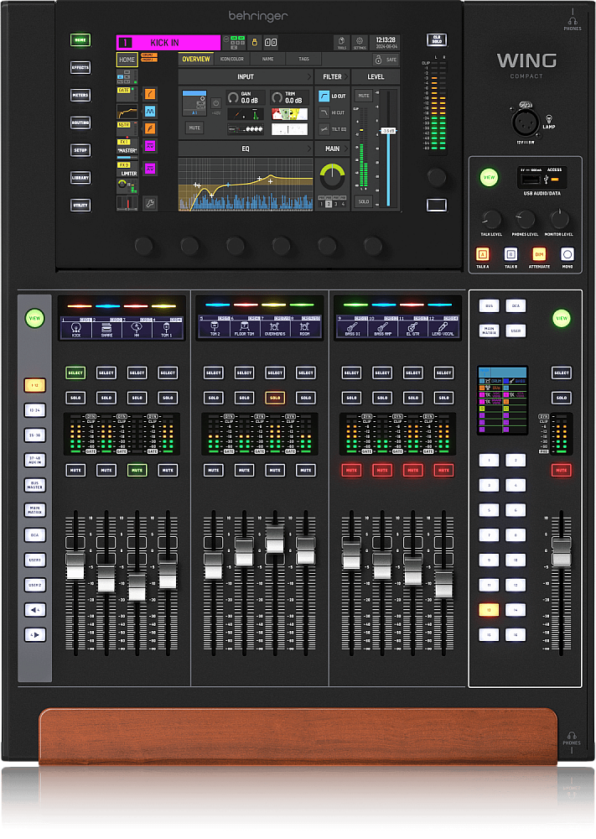The width and height of the screenshot is (596, 839).
Task: Toggle the lit Mute on HH channel
Action: point(137,471)
